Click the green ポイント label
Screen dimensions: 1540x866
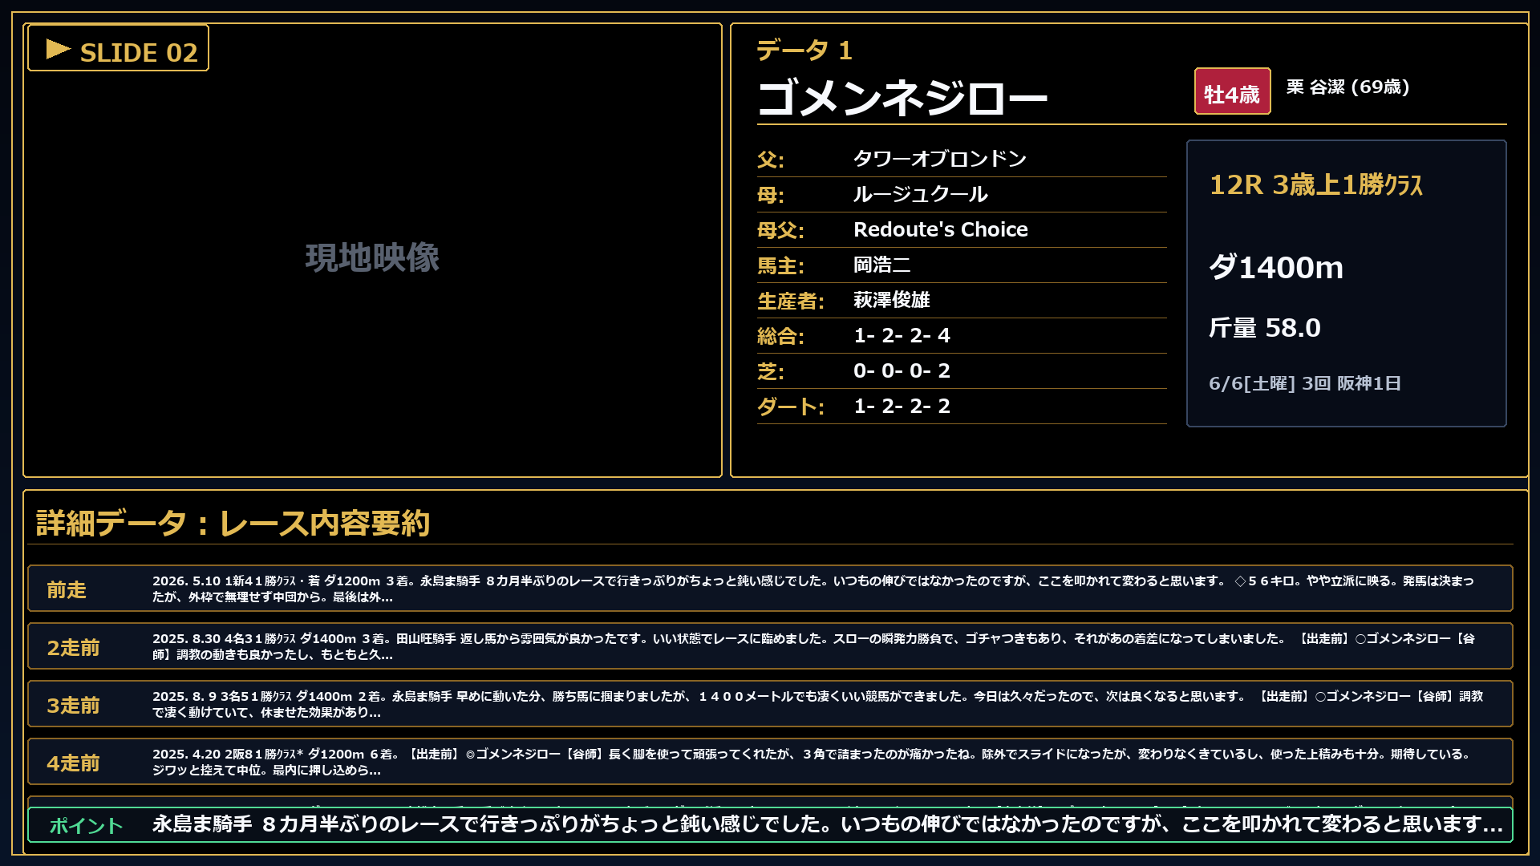(86, 825)
